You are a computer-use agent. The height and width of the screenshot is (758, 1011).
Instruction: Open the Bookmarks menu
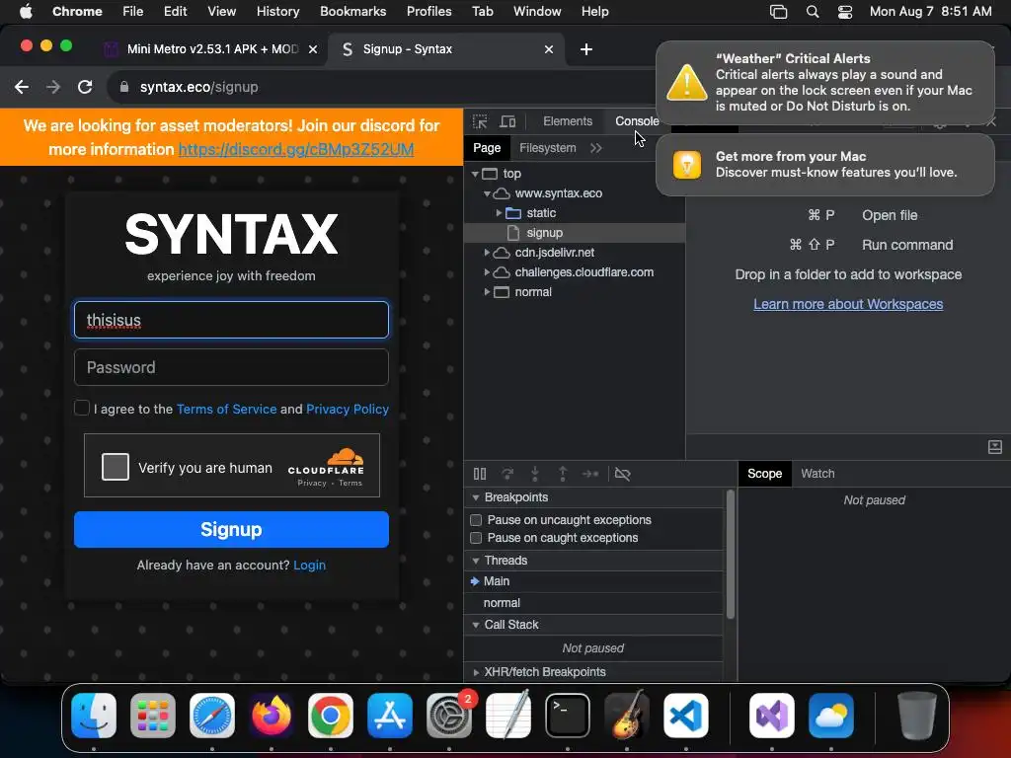352,12
